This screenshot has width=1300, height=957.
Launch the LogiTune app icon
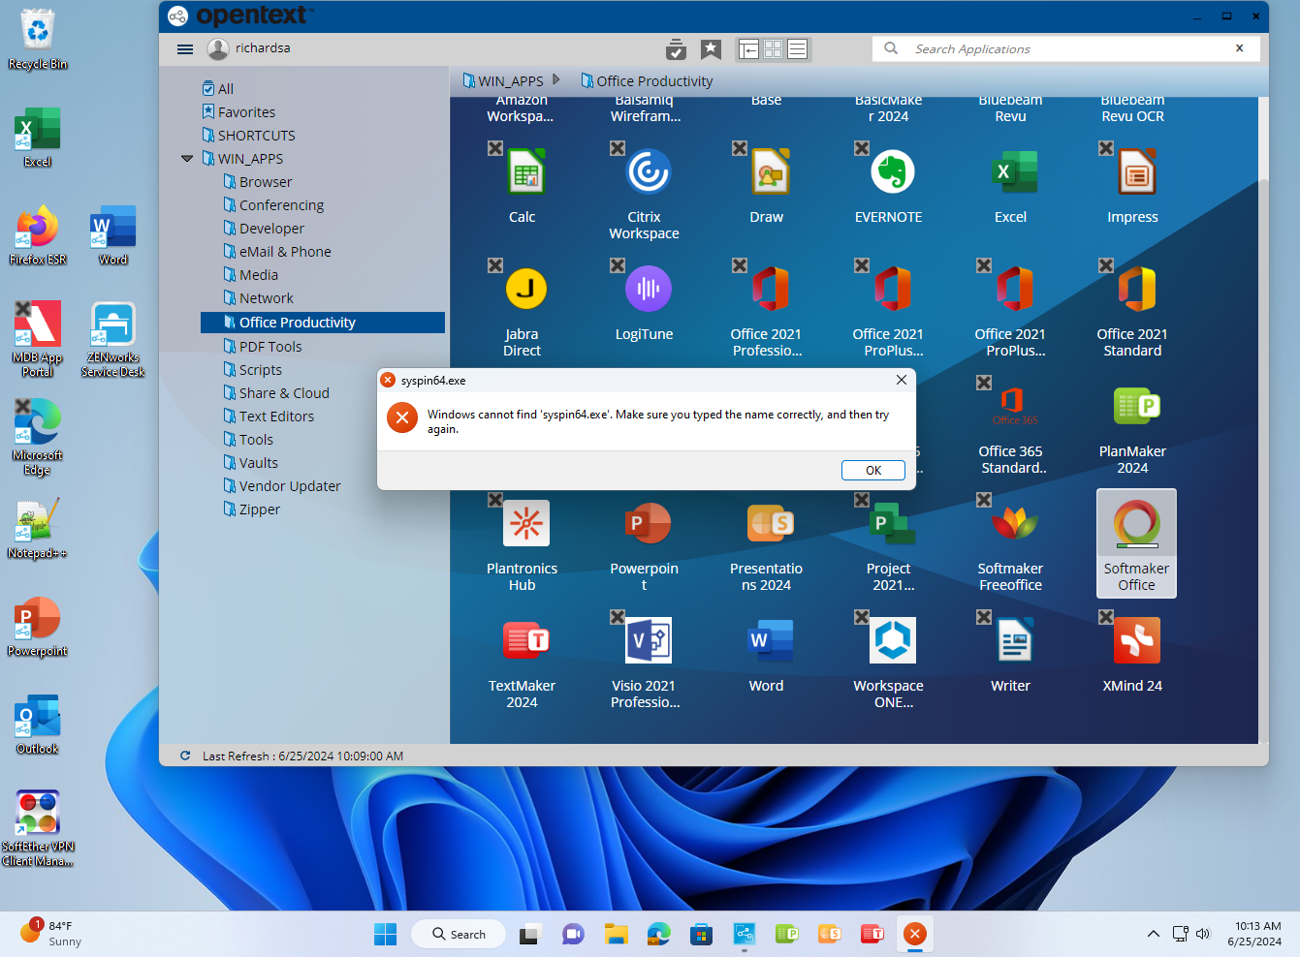pos(648,289)
